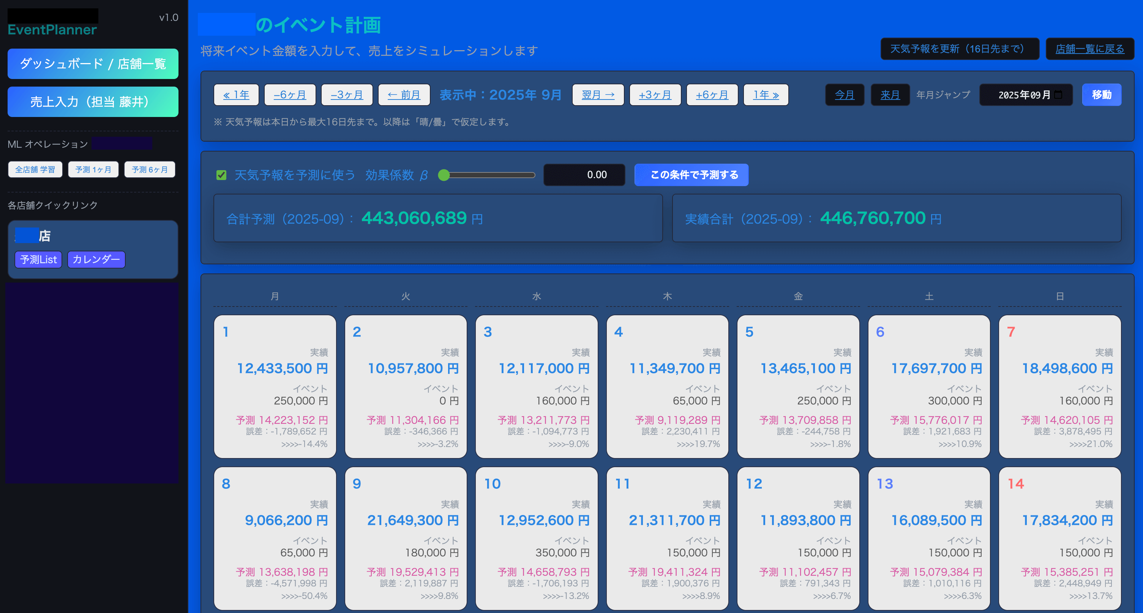1143x613 pixels.
Task: Click the この条件で予測する prediction button
Action: [691, 175]
